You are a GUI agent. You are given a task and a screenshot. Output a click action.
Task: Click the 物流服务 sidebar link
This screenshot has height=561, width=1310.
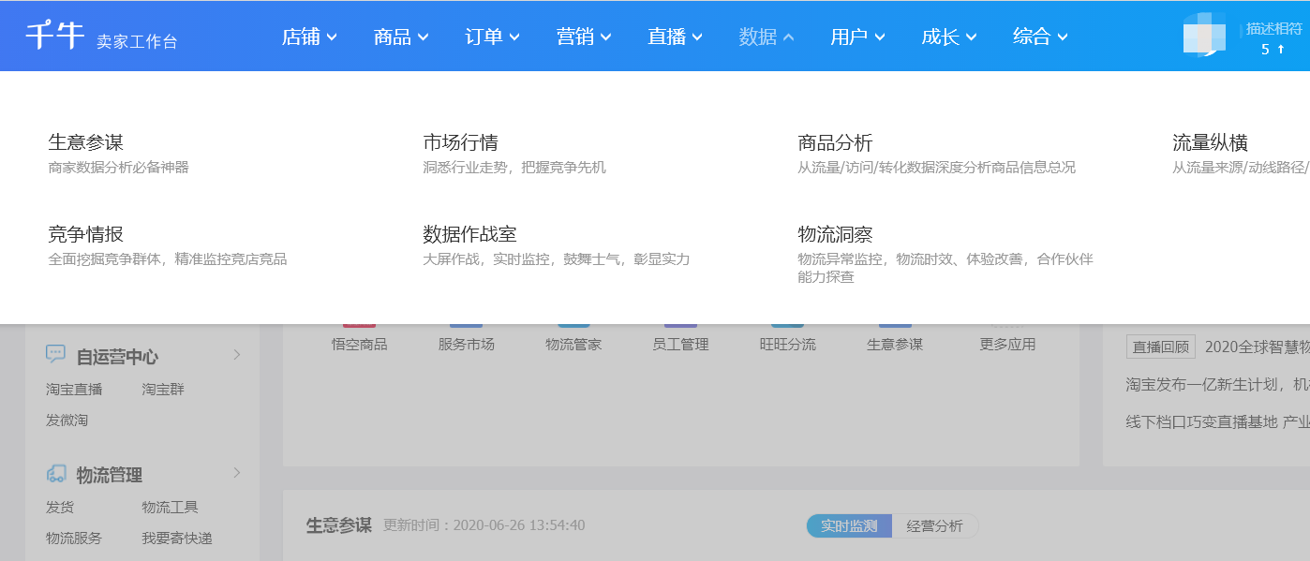point(74,538)
